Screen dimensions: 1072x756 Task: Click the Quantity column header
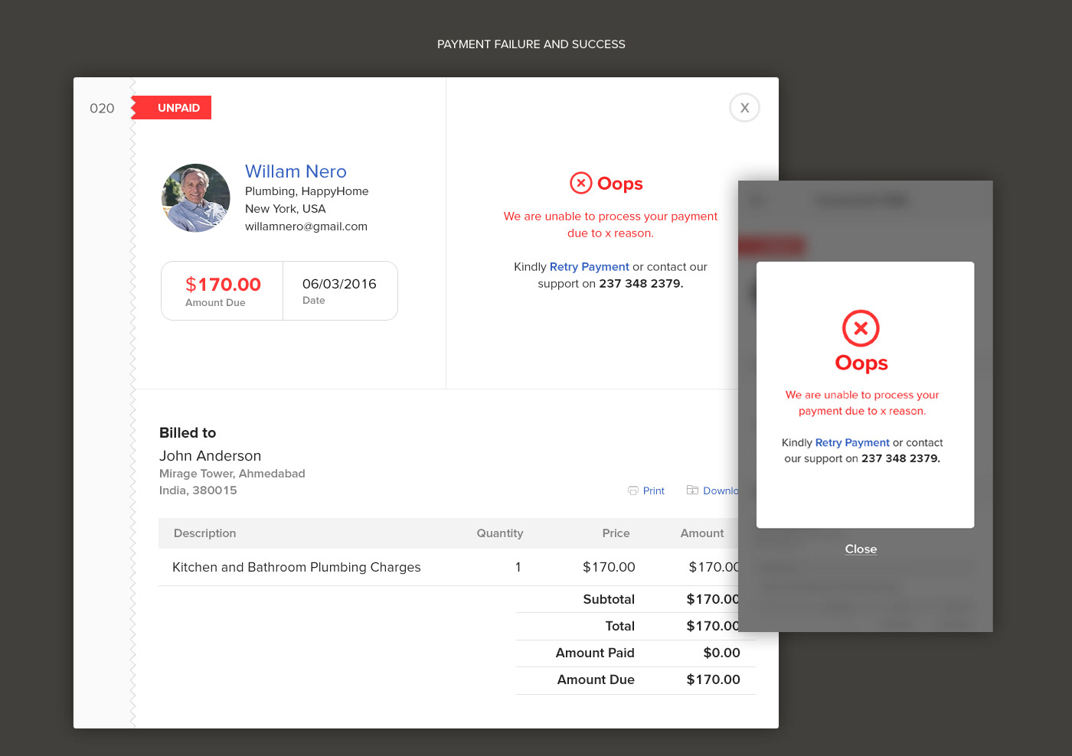(500, 533)
